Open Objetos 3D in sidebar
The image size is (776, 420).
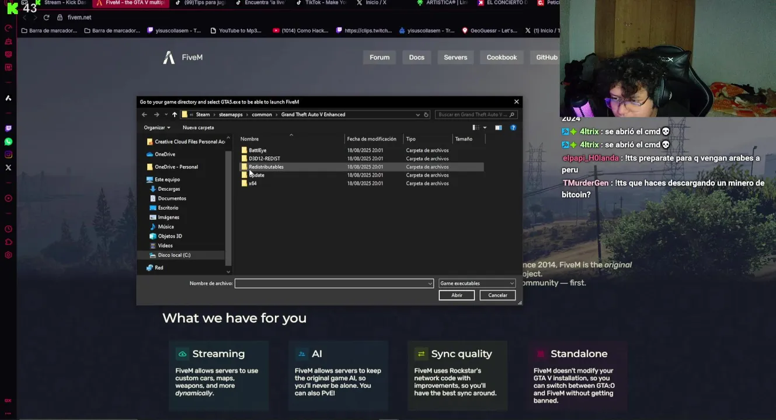166,236
